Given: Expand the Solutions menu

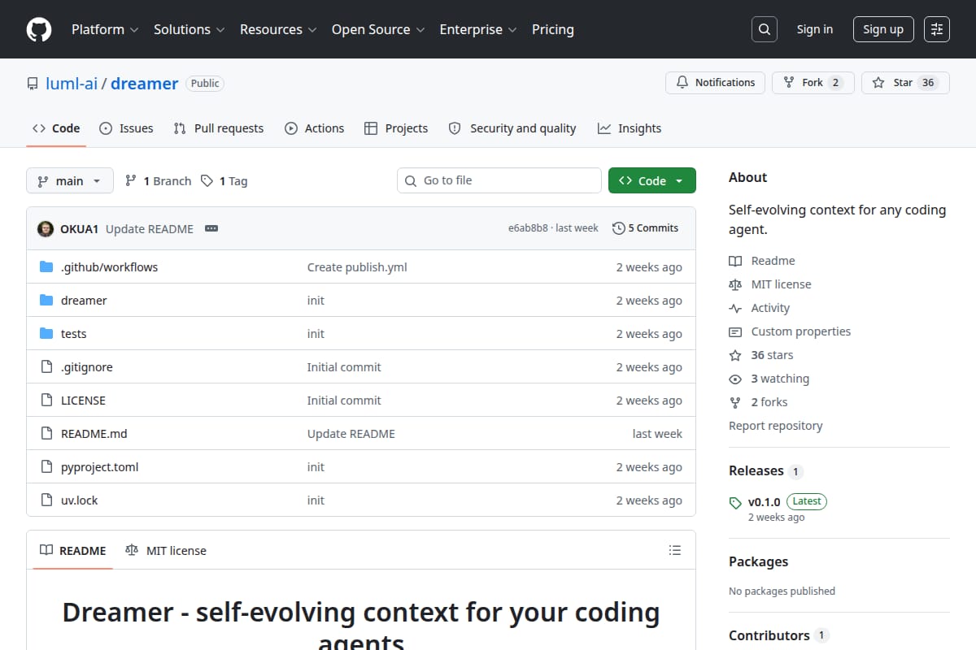Looking at the screenshot, I should click(189, 29).
